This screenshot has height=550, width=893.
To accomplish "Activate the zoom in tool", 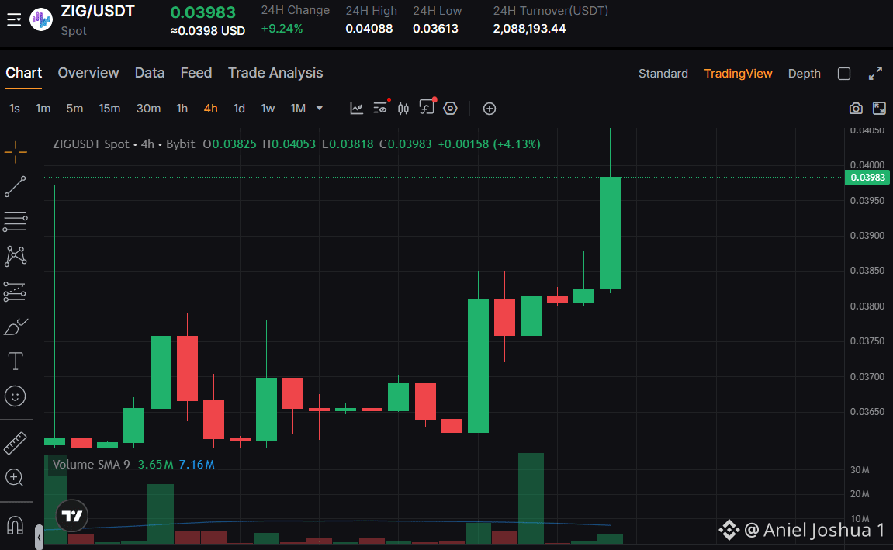I will click(x=14, y=478).
